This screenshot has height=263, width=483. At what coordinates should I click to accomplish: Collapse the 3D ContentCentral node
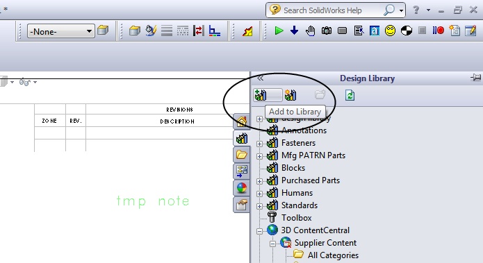(259, 231)
